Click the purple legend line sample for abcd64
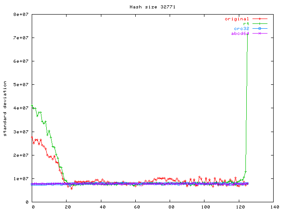Image resolution: width=282 pixels, height=212 pixels. pyautogui.click(x=260, y=34)
